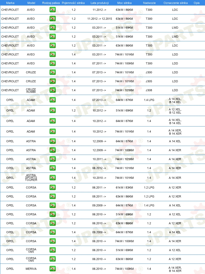Click the Marka column header
Image resolution: width=205 pixels, height=274 pixels.
coord(10,3)
